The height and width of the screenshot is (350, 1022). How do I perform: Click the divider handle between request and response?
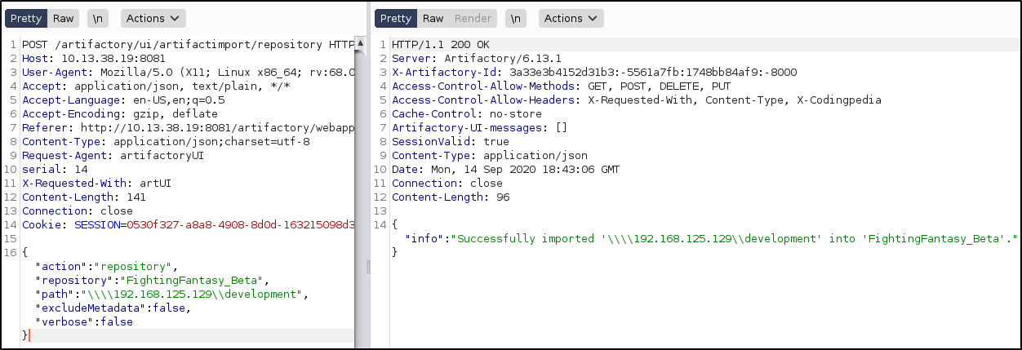(x=367, y=267)
